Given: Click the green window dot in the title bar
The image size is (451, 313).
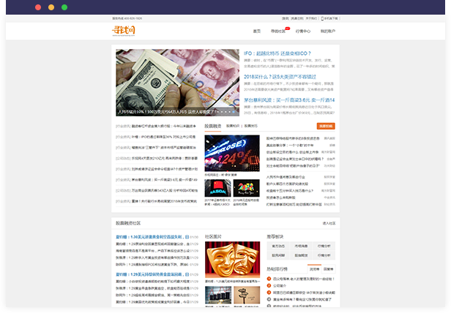Looking at the screenshot, I should pyautogui.click(x=64, y=7).
